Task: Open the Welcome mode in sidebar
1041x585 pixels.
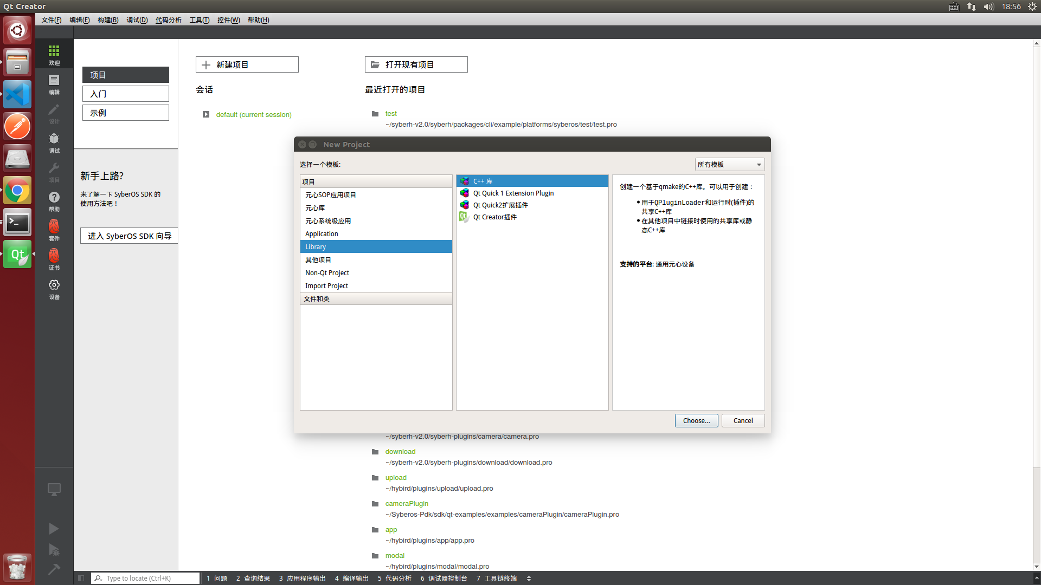Action: [54, 55]
